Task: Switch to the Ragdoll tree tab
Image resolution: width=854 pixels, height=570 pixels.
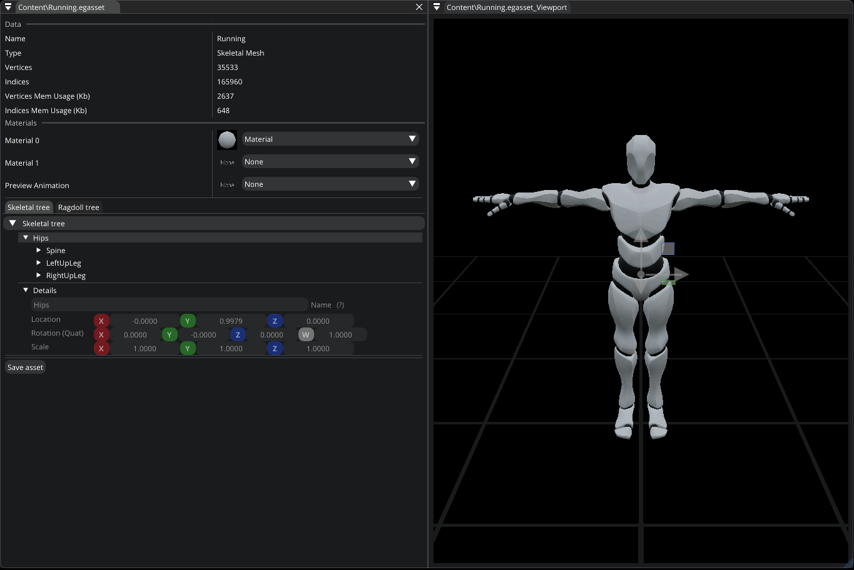Action: pos(79,207)
